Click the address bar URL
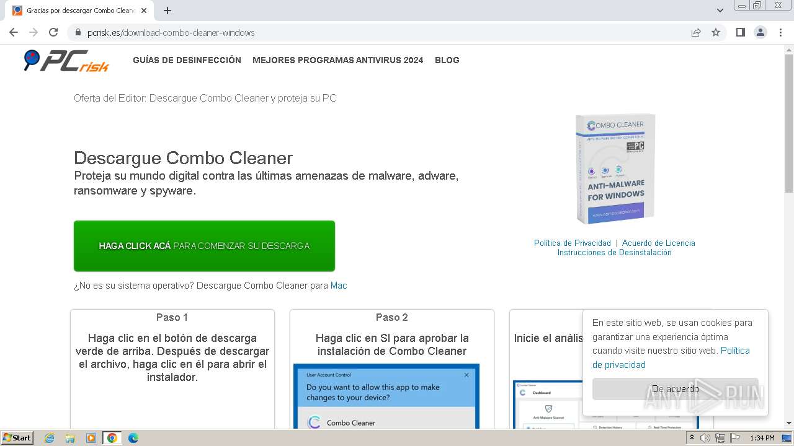 (x=171, y=33)
